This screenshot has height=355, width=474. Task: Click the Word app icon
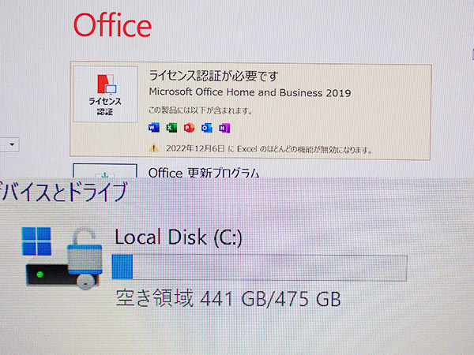[x=154, y=128]
